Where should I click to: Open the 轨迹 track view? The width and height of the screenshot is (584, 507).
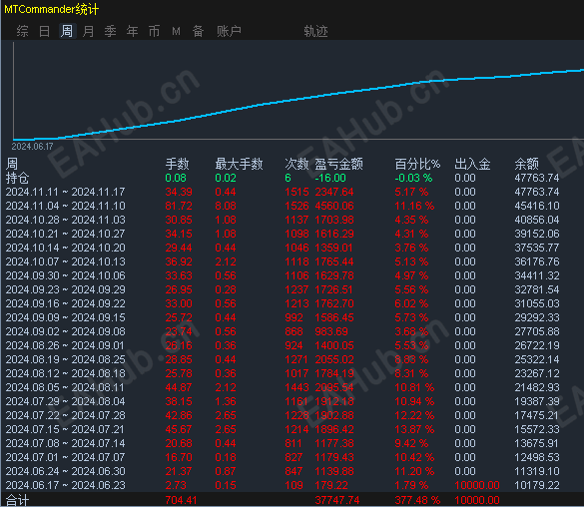[x=315, y=31]
